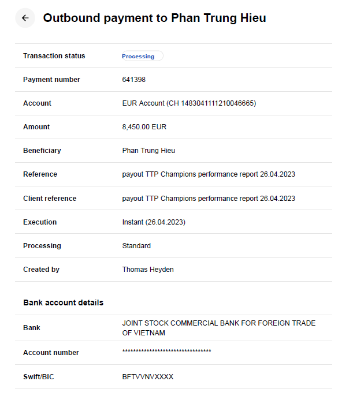Click the EUR Account value
Image resolution: width=353 pixels, height=396 pixels.
(189, 103)
